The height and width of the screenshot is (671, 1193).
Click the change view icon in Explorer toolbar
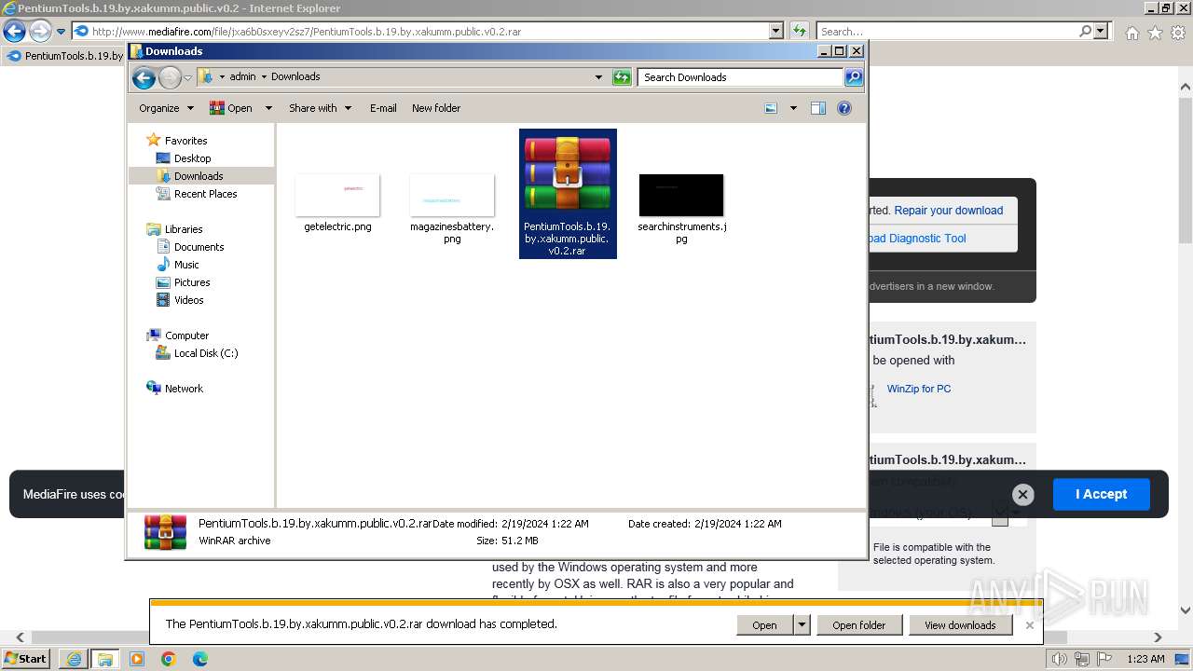tap(771, 108)
